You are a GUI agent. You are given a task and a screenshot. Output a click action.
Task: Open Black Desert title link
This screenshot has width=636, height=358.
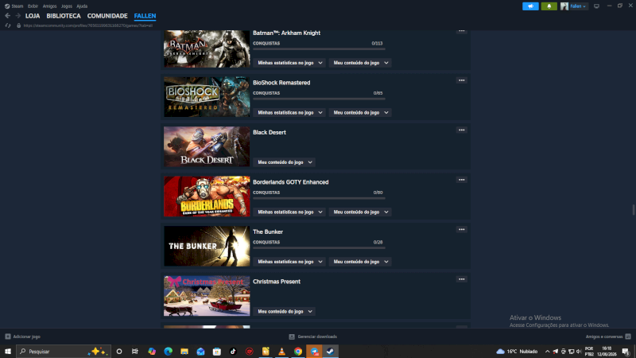click(270, 132)
